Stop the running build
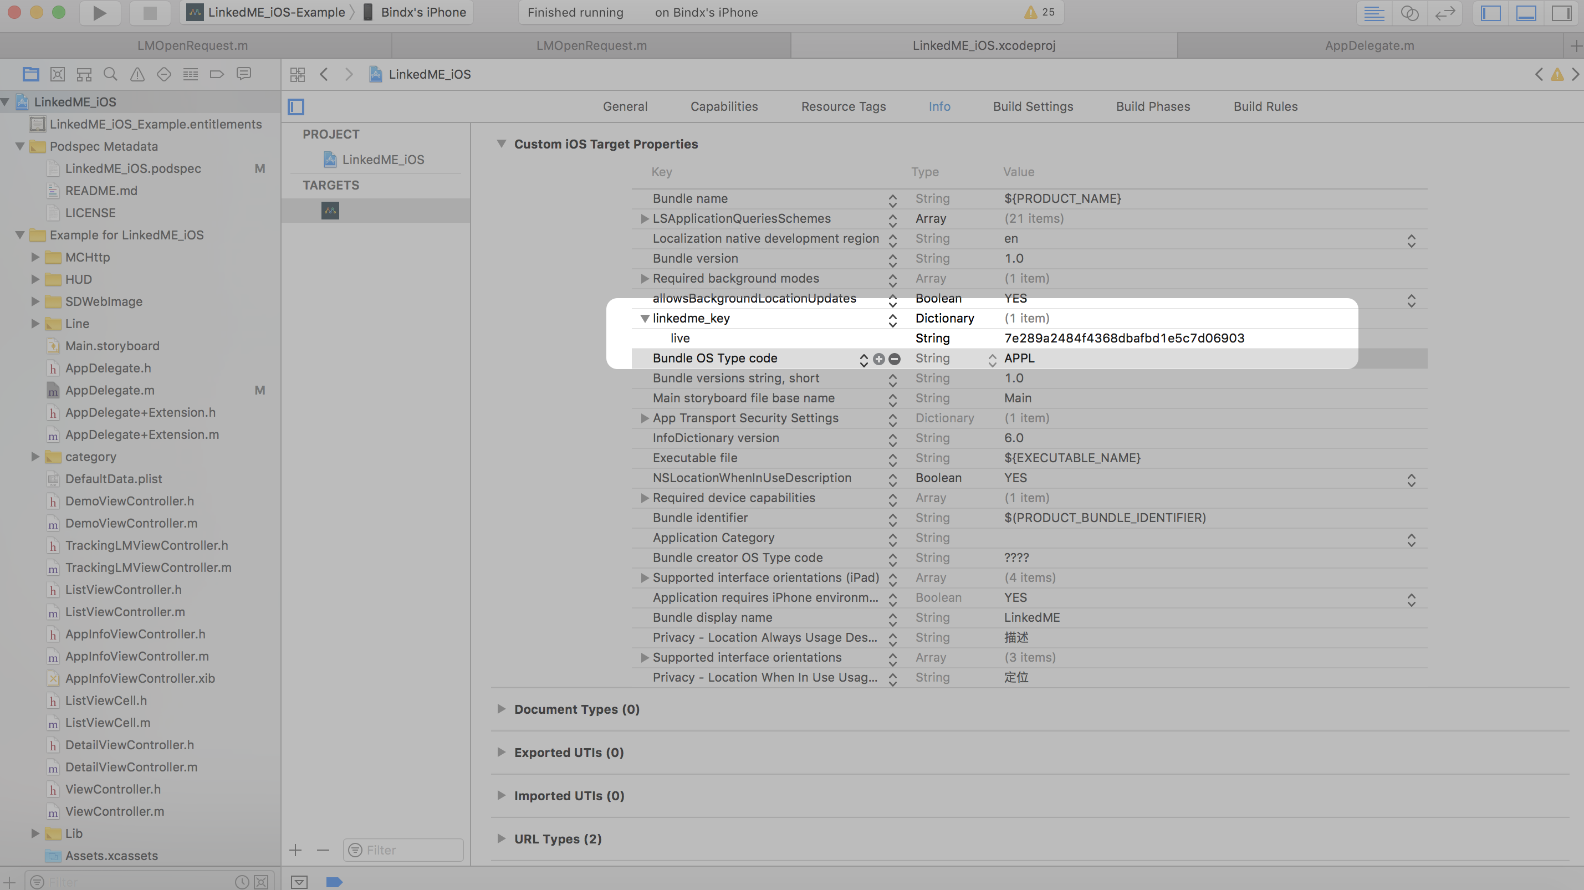 click(x=150, y=12)
